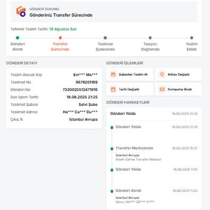The image size is (210, 210).
Task: Click the Teslim Edildi step dot
Action: [x=192, y=38]
